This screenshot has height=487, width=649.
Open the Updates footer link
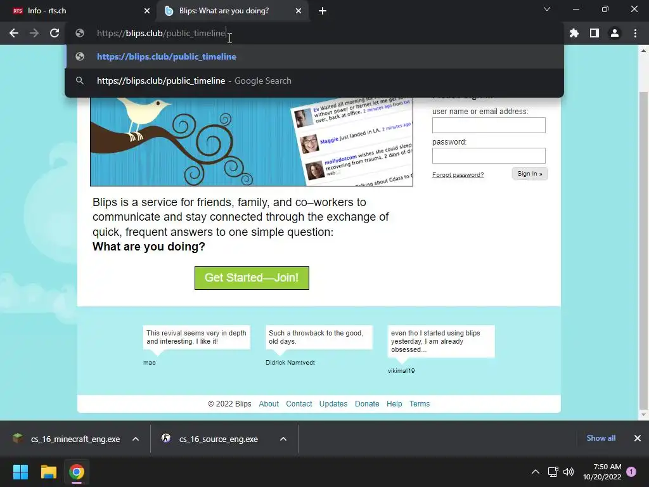[x=333, y=404]
